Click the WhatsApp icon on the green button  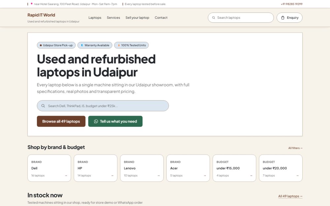[x=96, y=121]
